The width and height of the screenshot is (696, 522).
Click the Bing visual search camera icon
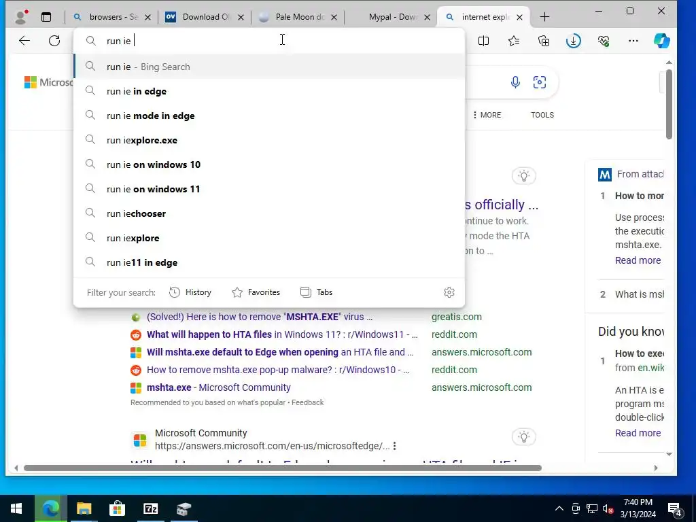pyautogui.click(x=539, y=82)
